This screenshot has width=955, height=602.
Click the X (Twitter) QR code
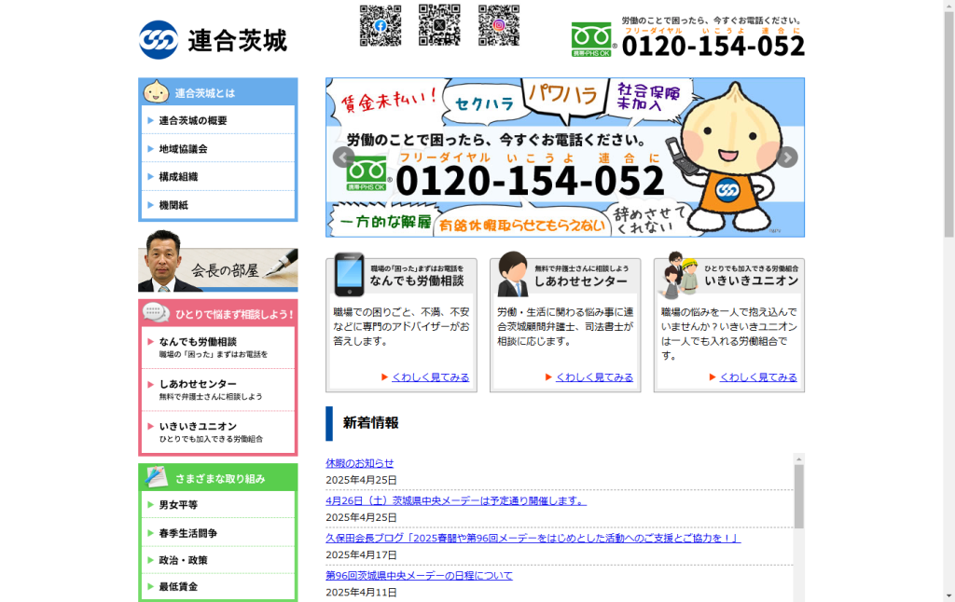point(439,26)
